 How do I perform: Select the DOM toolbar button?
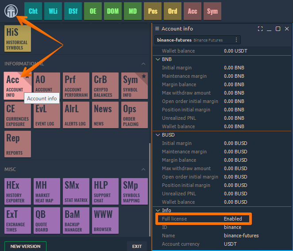[x=113, y=11]
